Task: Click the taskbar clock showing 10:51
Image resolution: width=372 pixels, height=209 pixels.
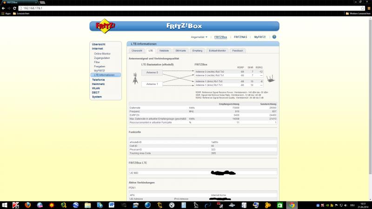Action: pos(363,205)
